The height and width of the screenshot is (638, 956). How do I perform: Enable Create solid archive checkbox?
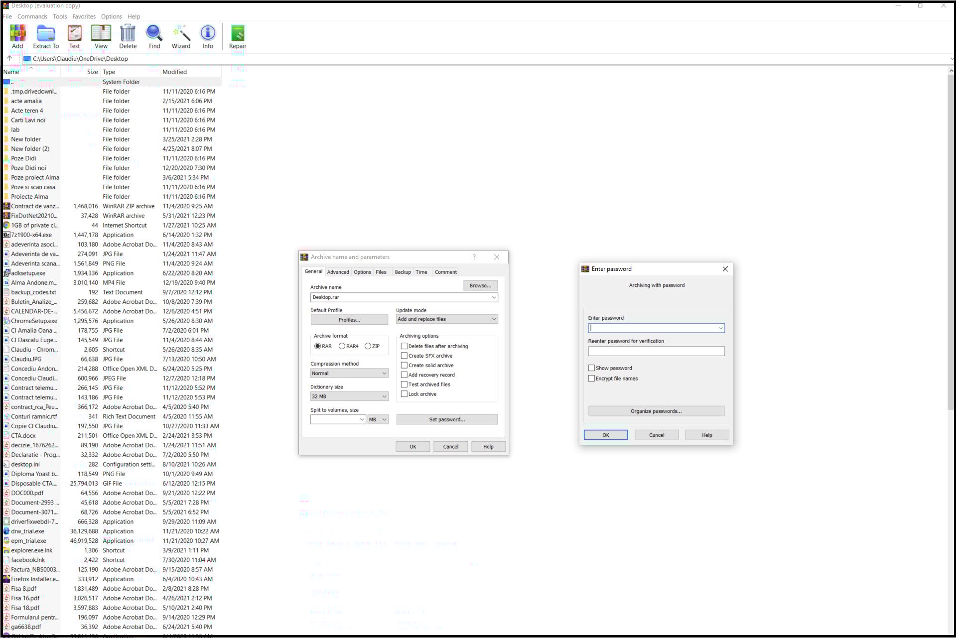point(404,365)
